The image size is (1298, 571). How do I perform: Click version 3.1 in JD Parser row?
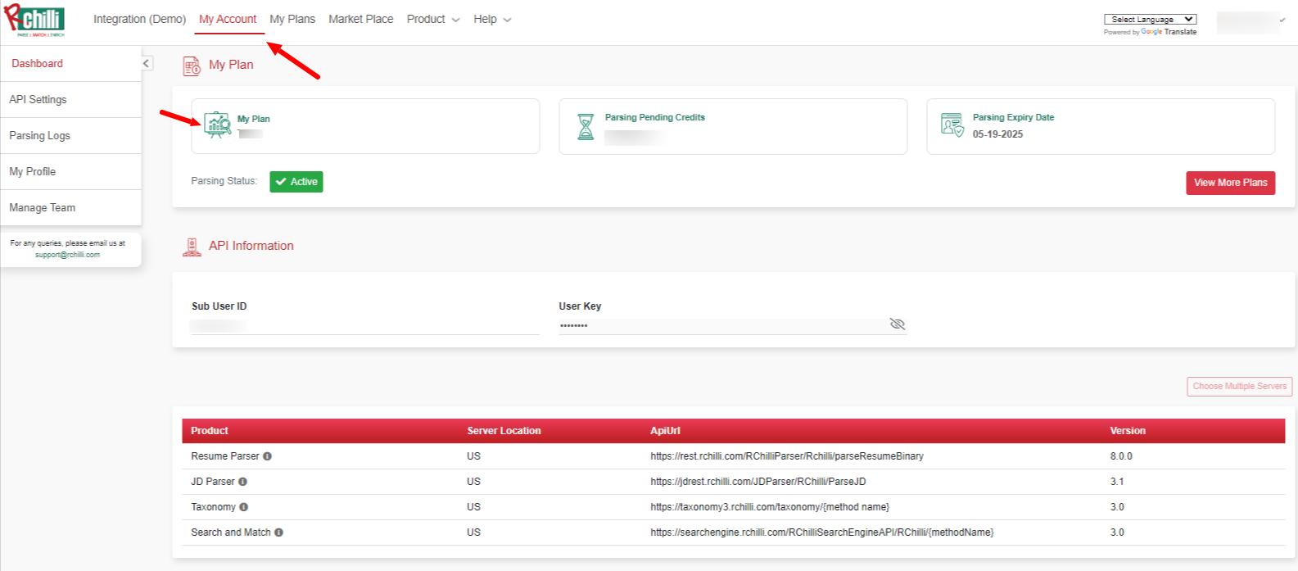1117,482
